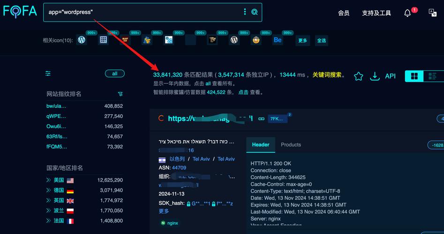Switch language with the translate icon
444x234 pixels.
pos(433,13)
